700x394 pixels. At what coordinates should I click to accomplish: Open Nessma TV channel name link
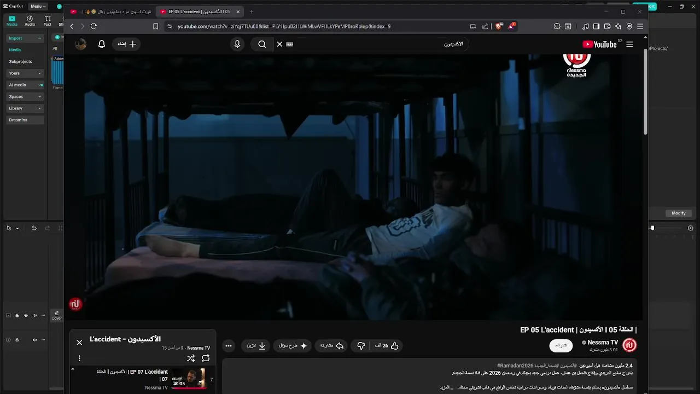tap(603, 343)
